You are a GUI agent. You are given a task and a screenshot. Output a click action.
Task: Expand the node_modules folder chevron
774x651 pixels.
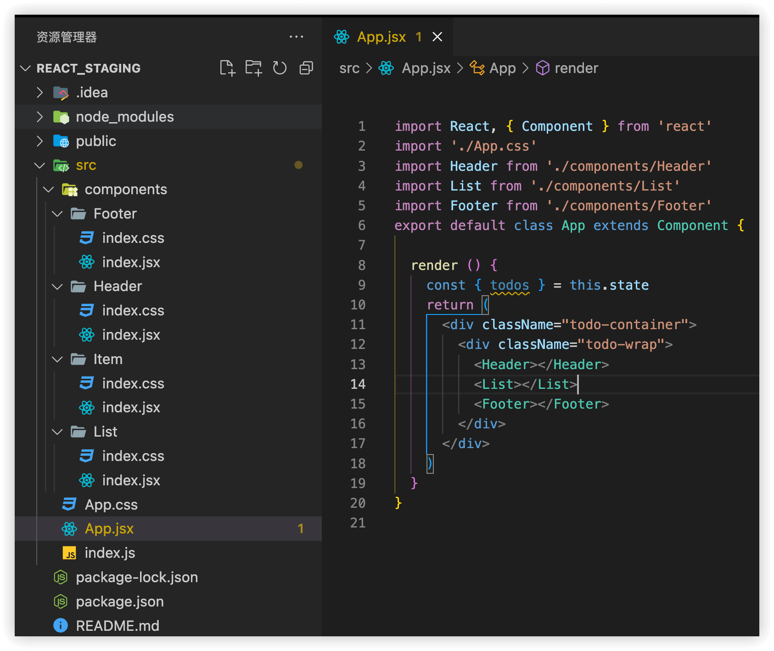click(40, 117)
